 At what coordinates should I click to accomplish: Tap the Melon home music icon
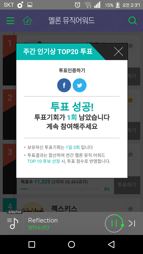tap(27, 21)
